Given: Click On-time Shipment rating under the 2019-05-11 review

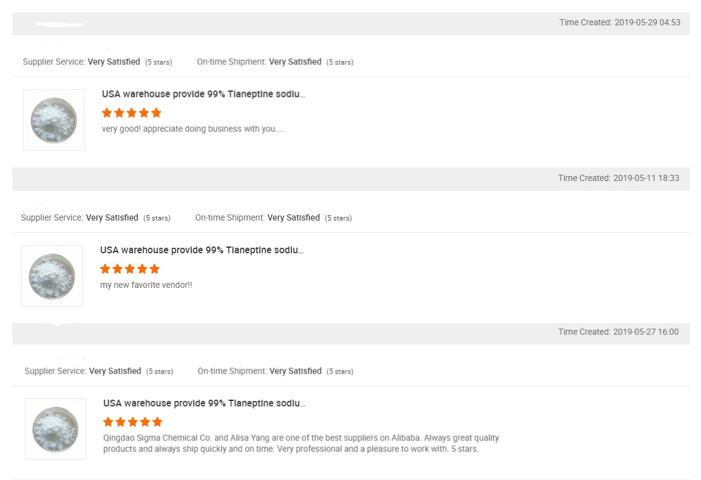Looking at the screenshot, I should click(x=273, y=217).
